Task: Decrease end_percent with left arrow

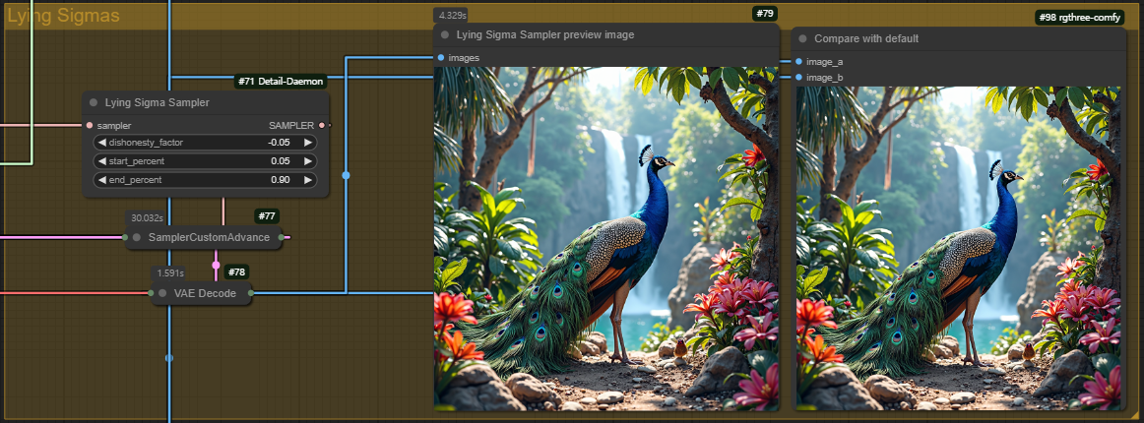Action: coord(101,179)
